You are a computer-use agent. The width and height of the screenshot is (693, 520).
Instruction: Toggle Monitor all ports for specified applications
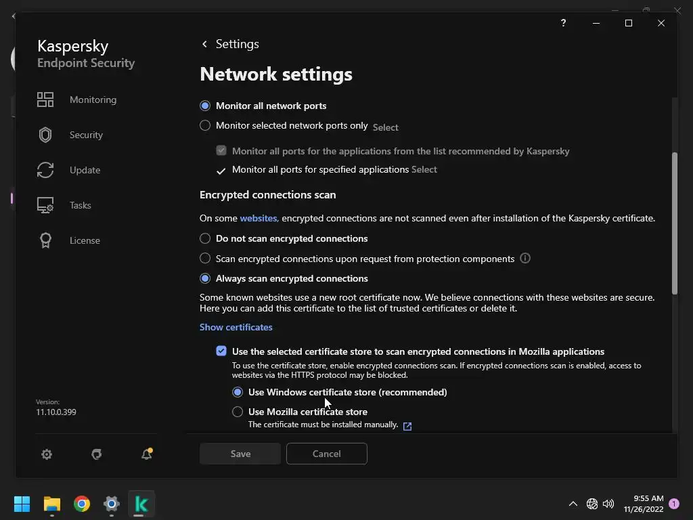click(x=221, y=171)
